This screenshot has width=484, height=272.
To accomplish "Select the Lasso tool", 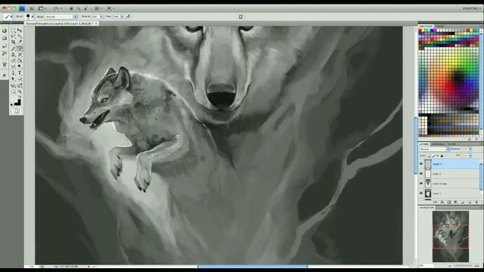I will click(14, 36).
